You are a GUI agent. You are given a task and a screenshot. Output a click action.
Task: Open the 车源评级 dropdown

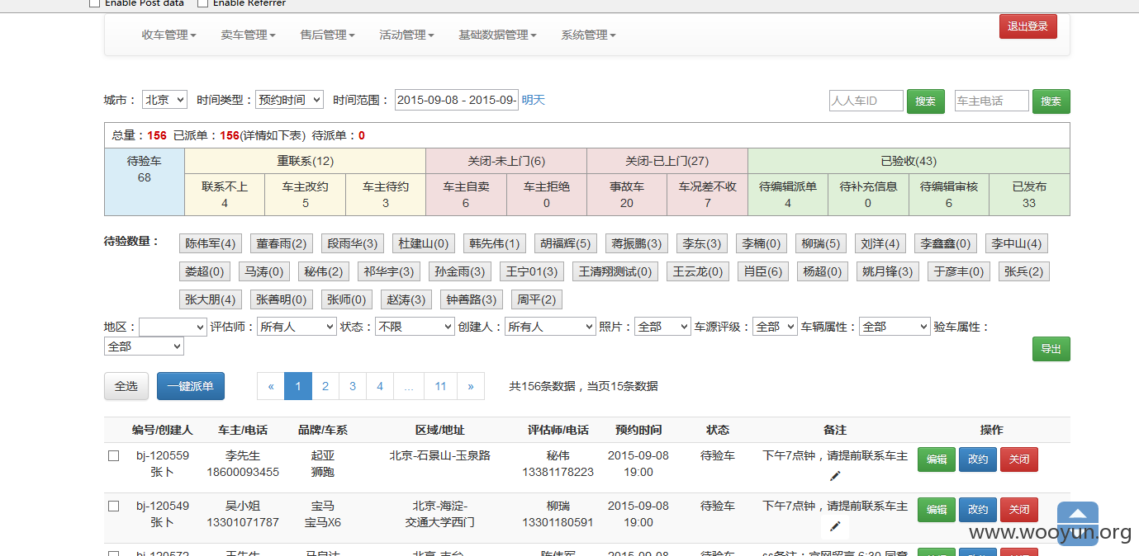(775, 327)
